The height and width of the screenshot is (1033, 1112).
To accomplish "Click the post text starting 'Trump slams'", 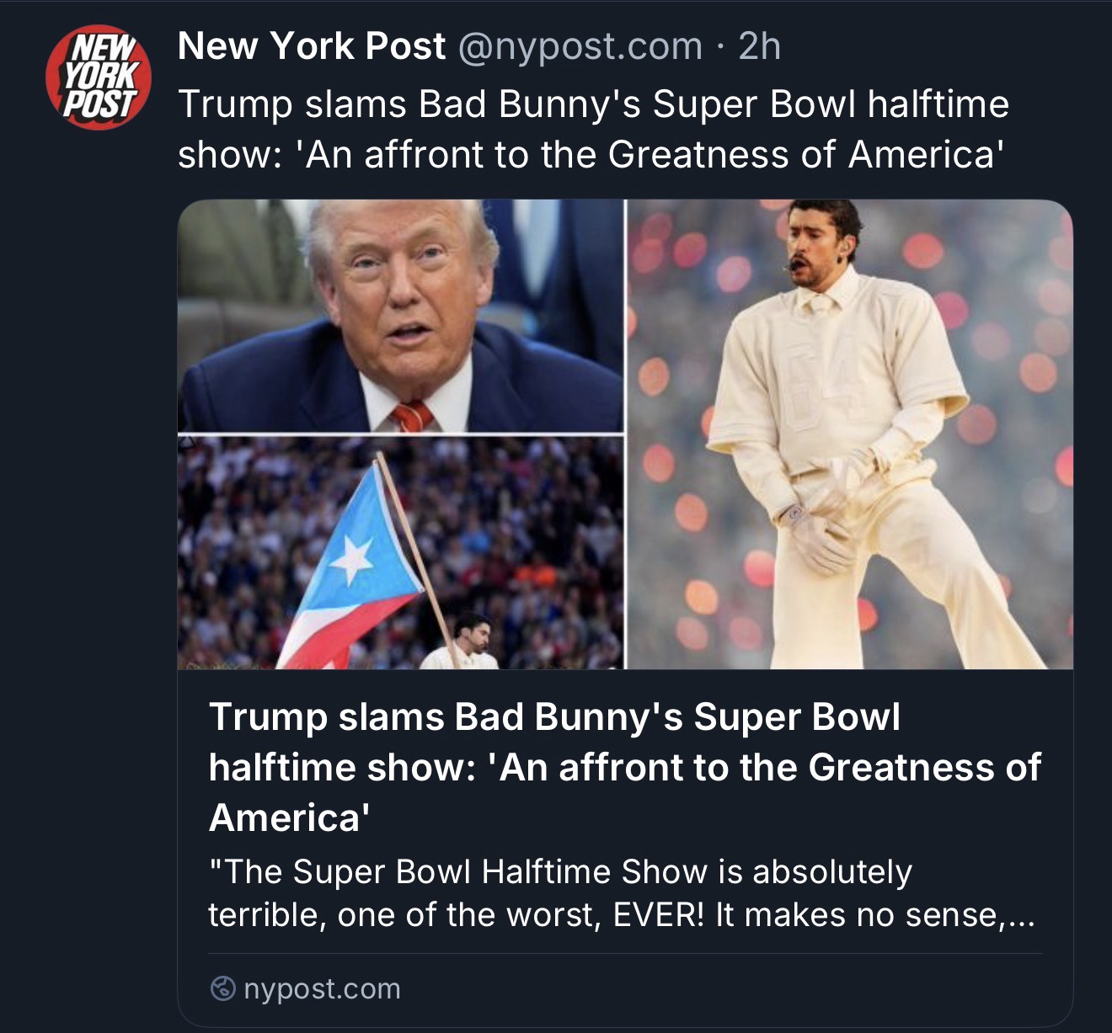I will (593, 105).
